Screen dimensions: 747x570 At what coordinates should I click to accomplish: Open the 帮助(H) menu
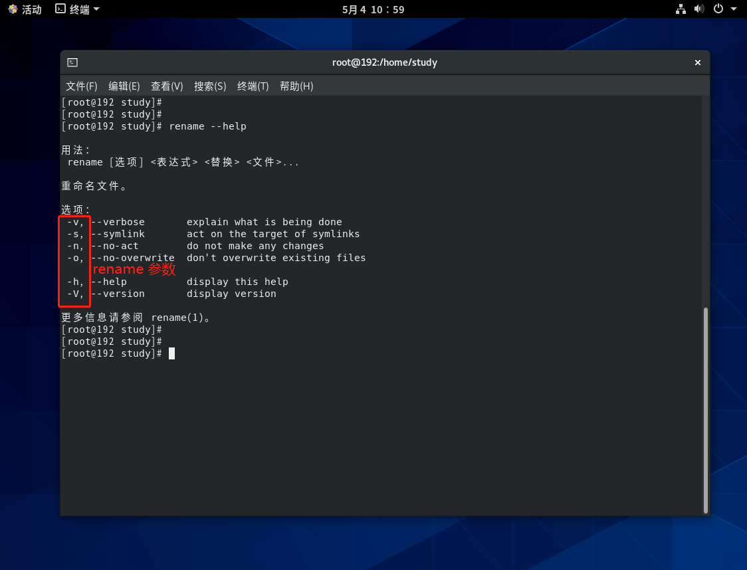point(296,86)
